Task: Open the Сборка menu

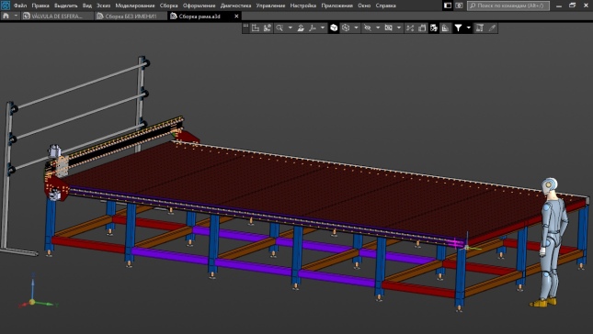Action: point(168,6)
